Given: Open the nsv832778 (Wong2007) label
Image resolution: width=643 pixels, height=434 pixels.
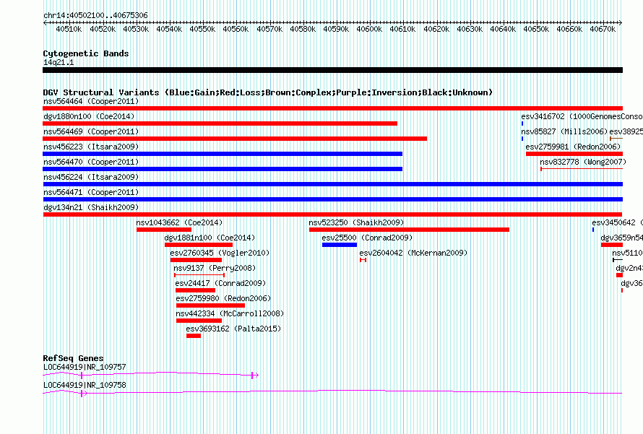Looking at the screenshot, I should point(583,162).
